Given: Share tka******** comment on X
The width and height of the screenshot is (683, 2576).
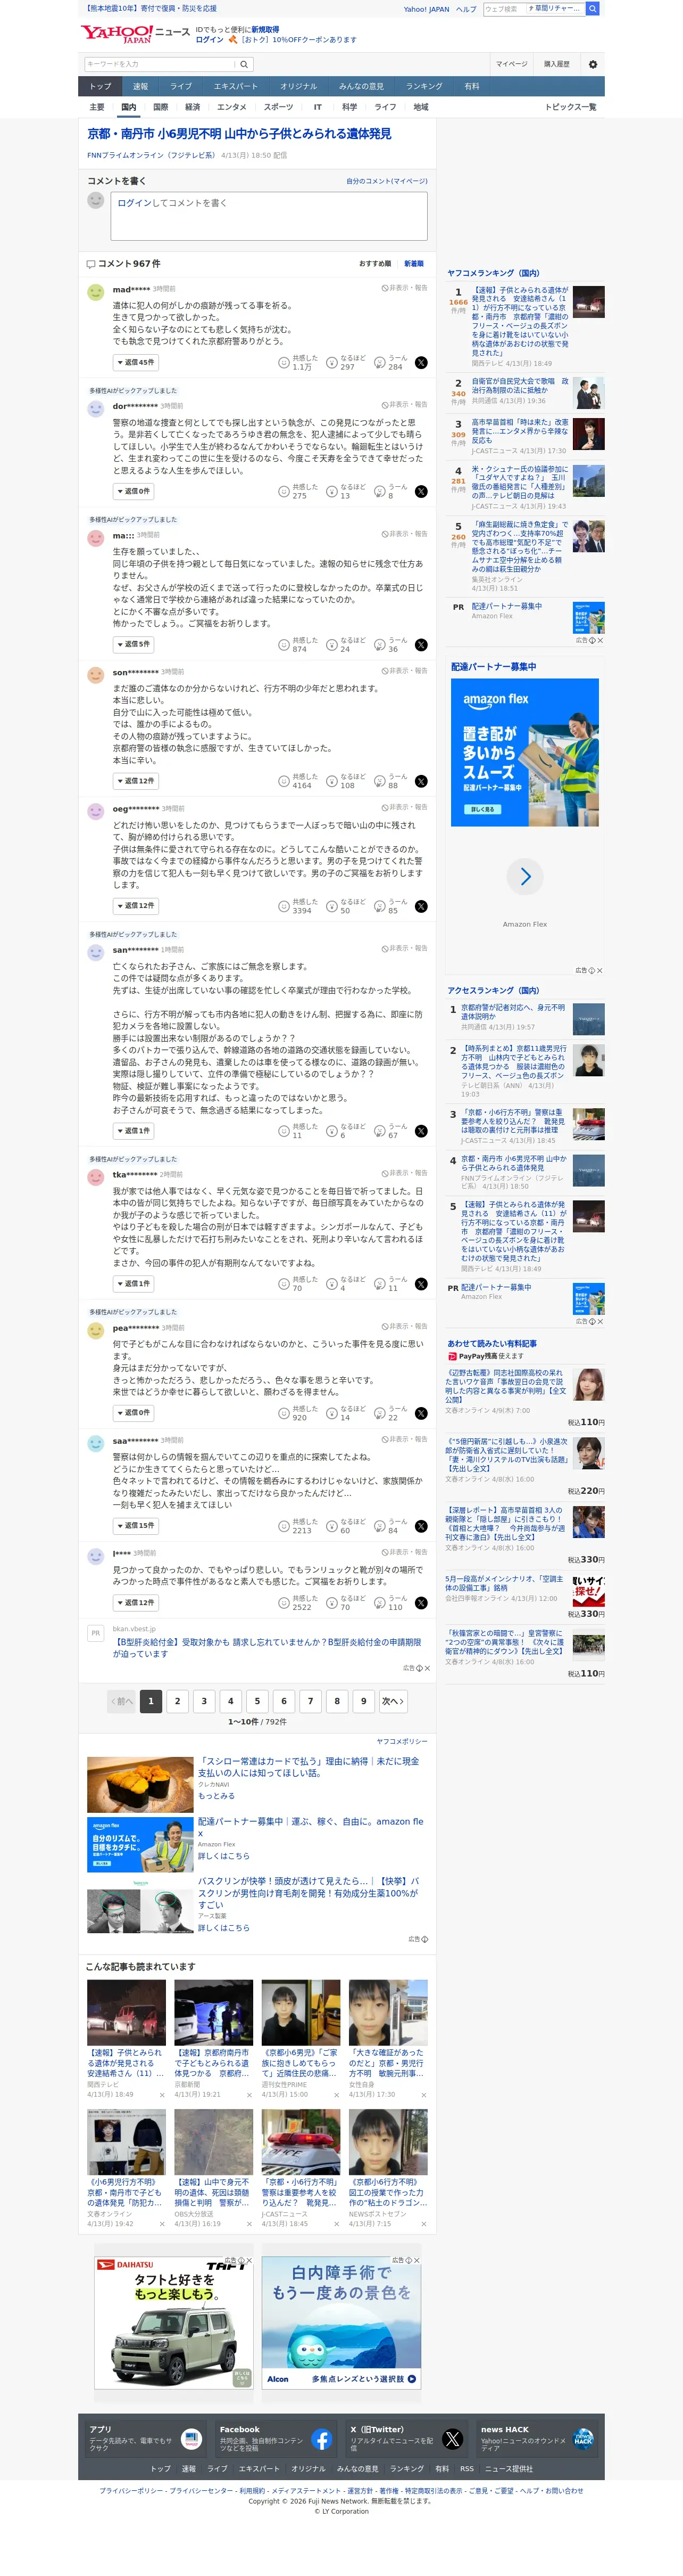Looking at the screenshot, I should click(x=421, y=1284).
